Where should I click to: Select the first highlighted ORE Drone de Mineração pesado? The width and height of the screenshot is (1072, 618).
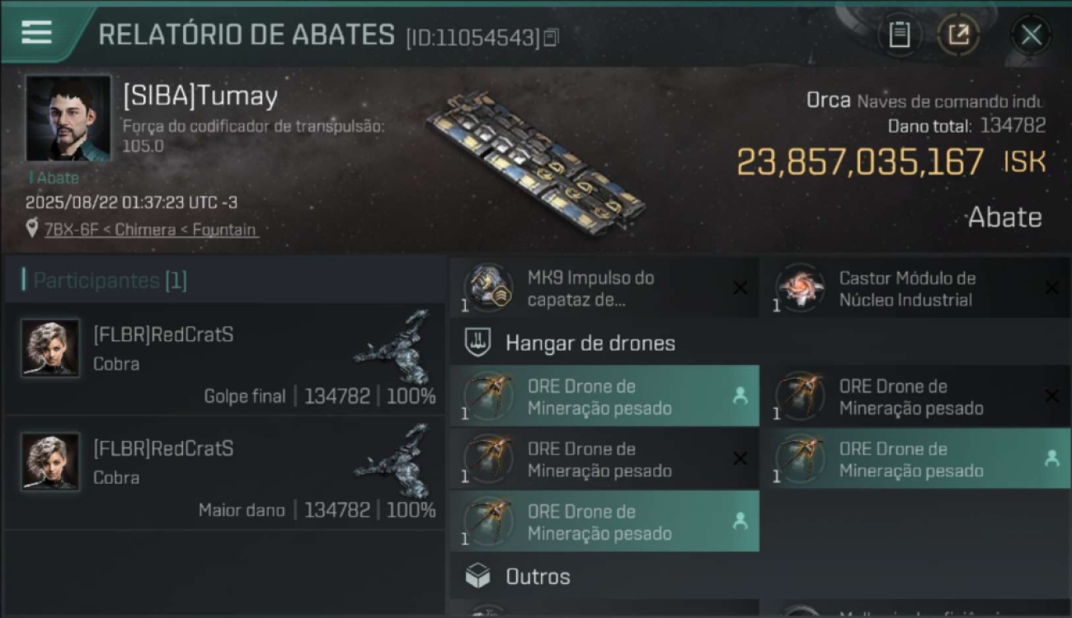click(x=604, y=396)
